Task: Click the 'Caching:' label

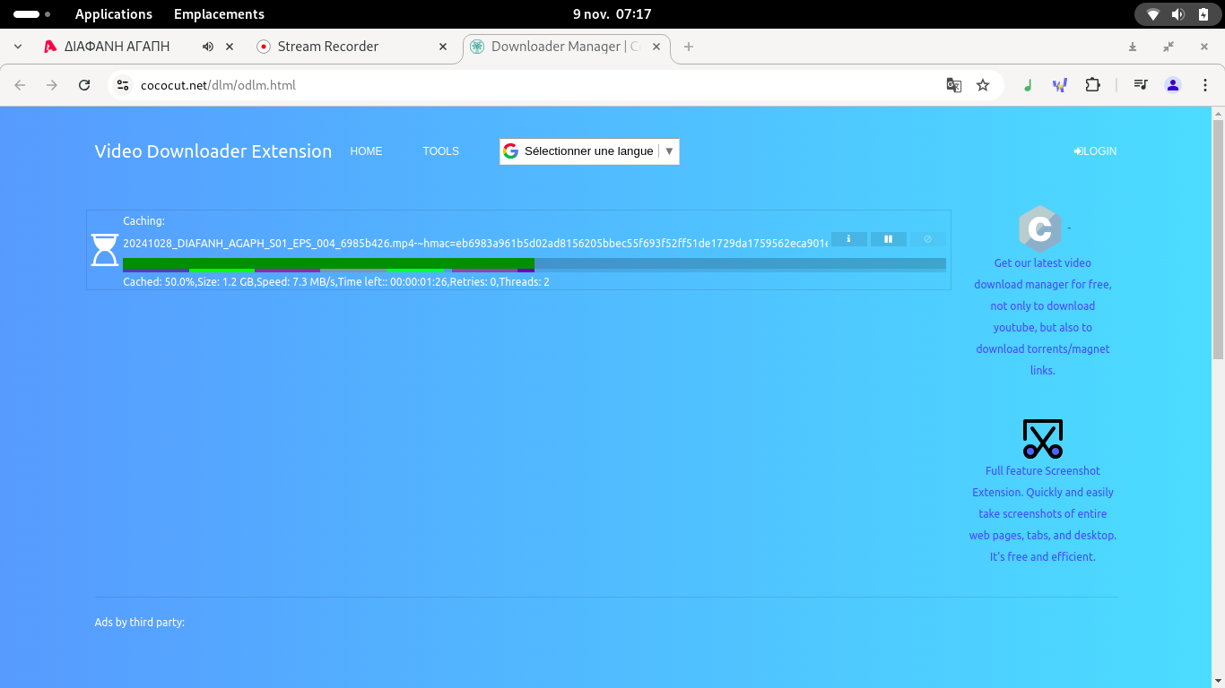Action: click(143, 221)
